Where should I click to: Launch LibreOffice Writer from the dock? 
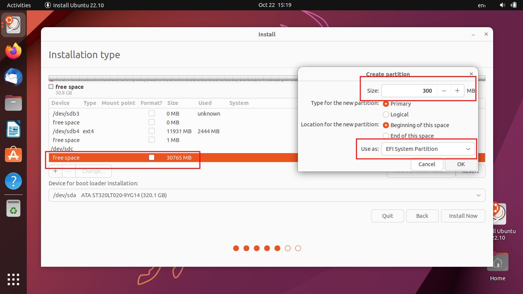click(x=13, y=129)
